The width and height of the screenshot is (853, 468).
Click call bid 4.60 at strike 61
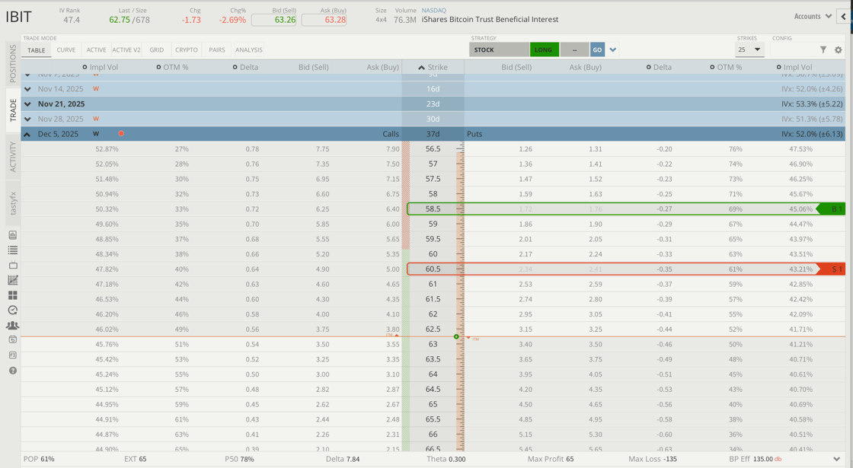(323, 284)
